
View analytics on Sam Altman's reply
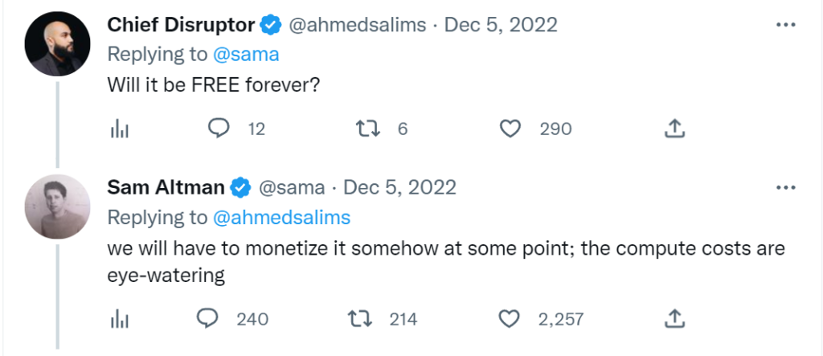tap(119, 319)
